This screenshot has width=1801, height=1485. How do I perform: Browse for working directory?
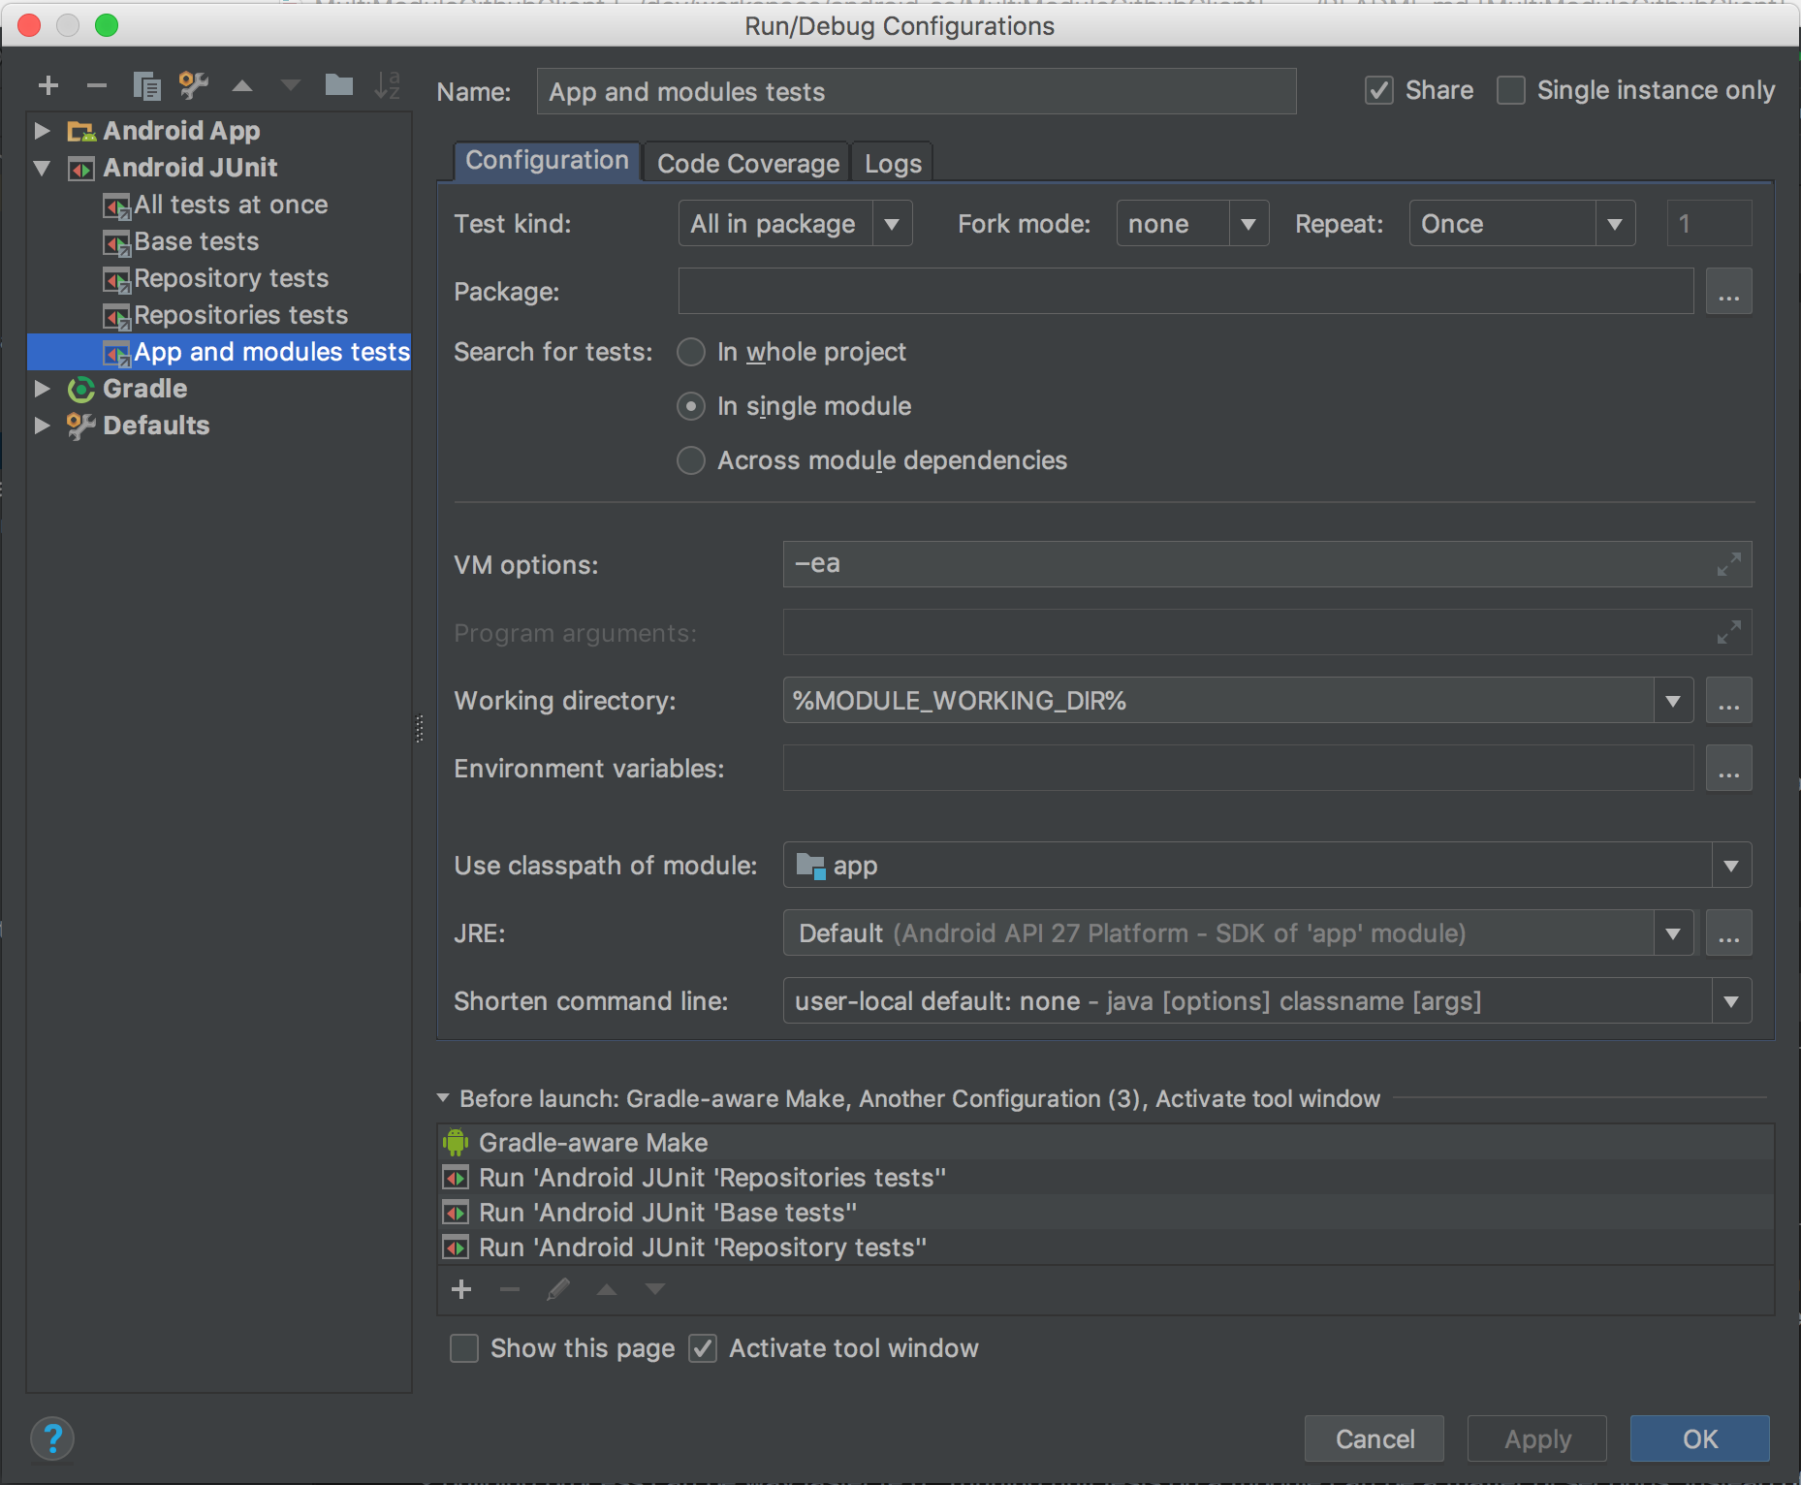(x=1728, y=701)
